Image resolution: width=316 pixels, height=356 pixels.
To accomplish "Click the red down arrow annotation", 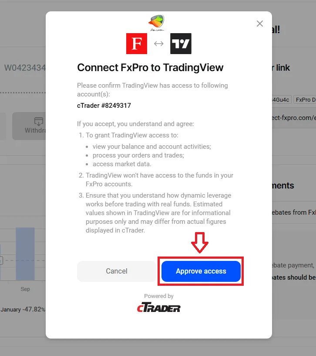I will (x=199, y=243).
